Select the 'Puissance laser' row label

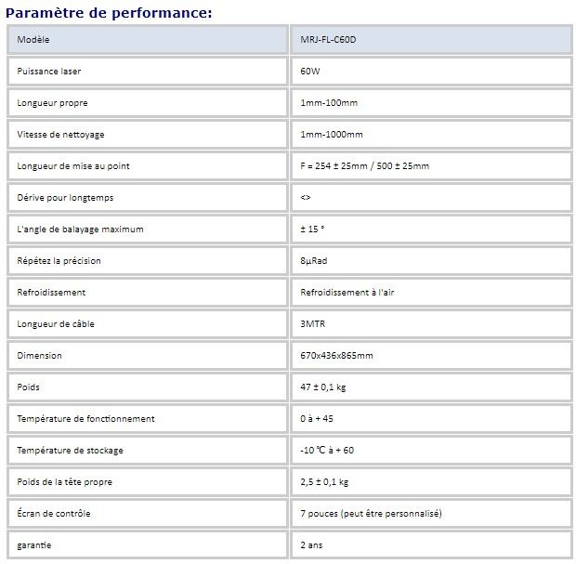click(50, 72)
